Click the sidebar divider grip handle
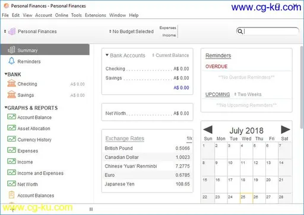Viewport: 304px width, 215px height. 91,209
